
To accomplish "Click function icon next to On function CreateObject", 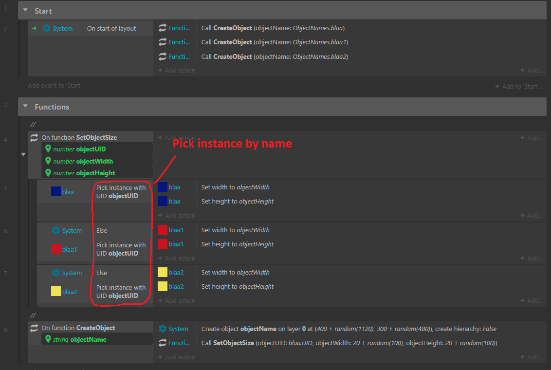I will 34,328.
